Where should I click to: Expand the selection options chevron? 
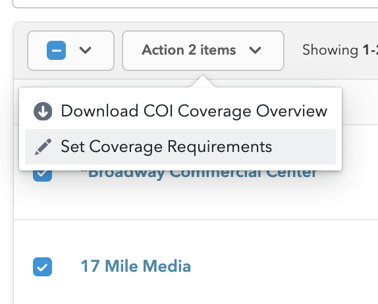click(x=85, y=51)
